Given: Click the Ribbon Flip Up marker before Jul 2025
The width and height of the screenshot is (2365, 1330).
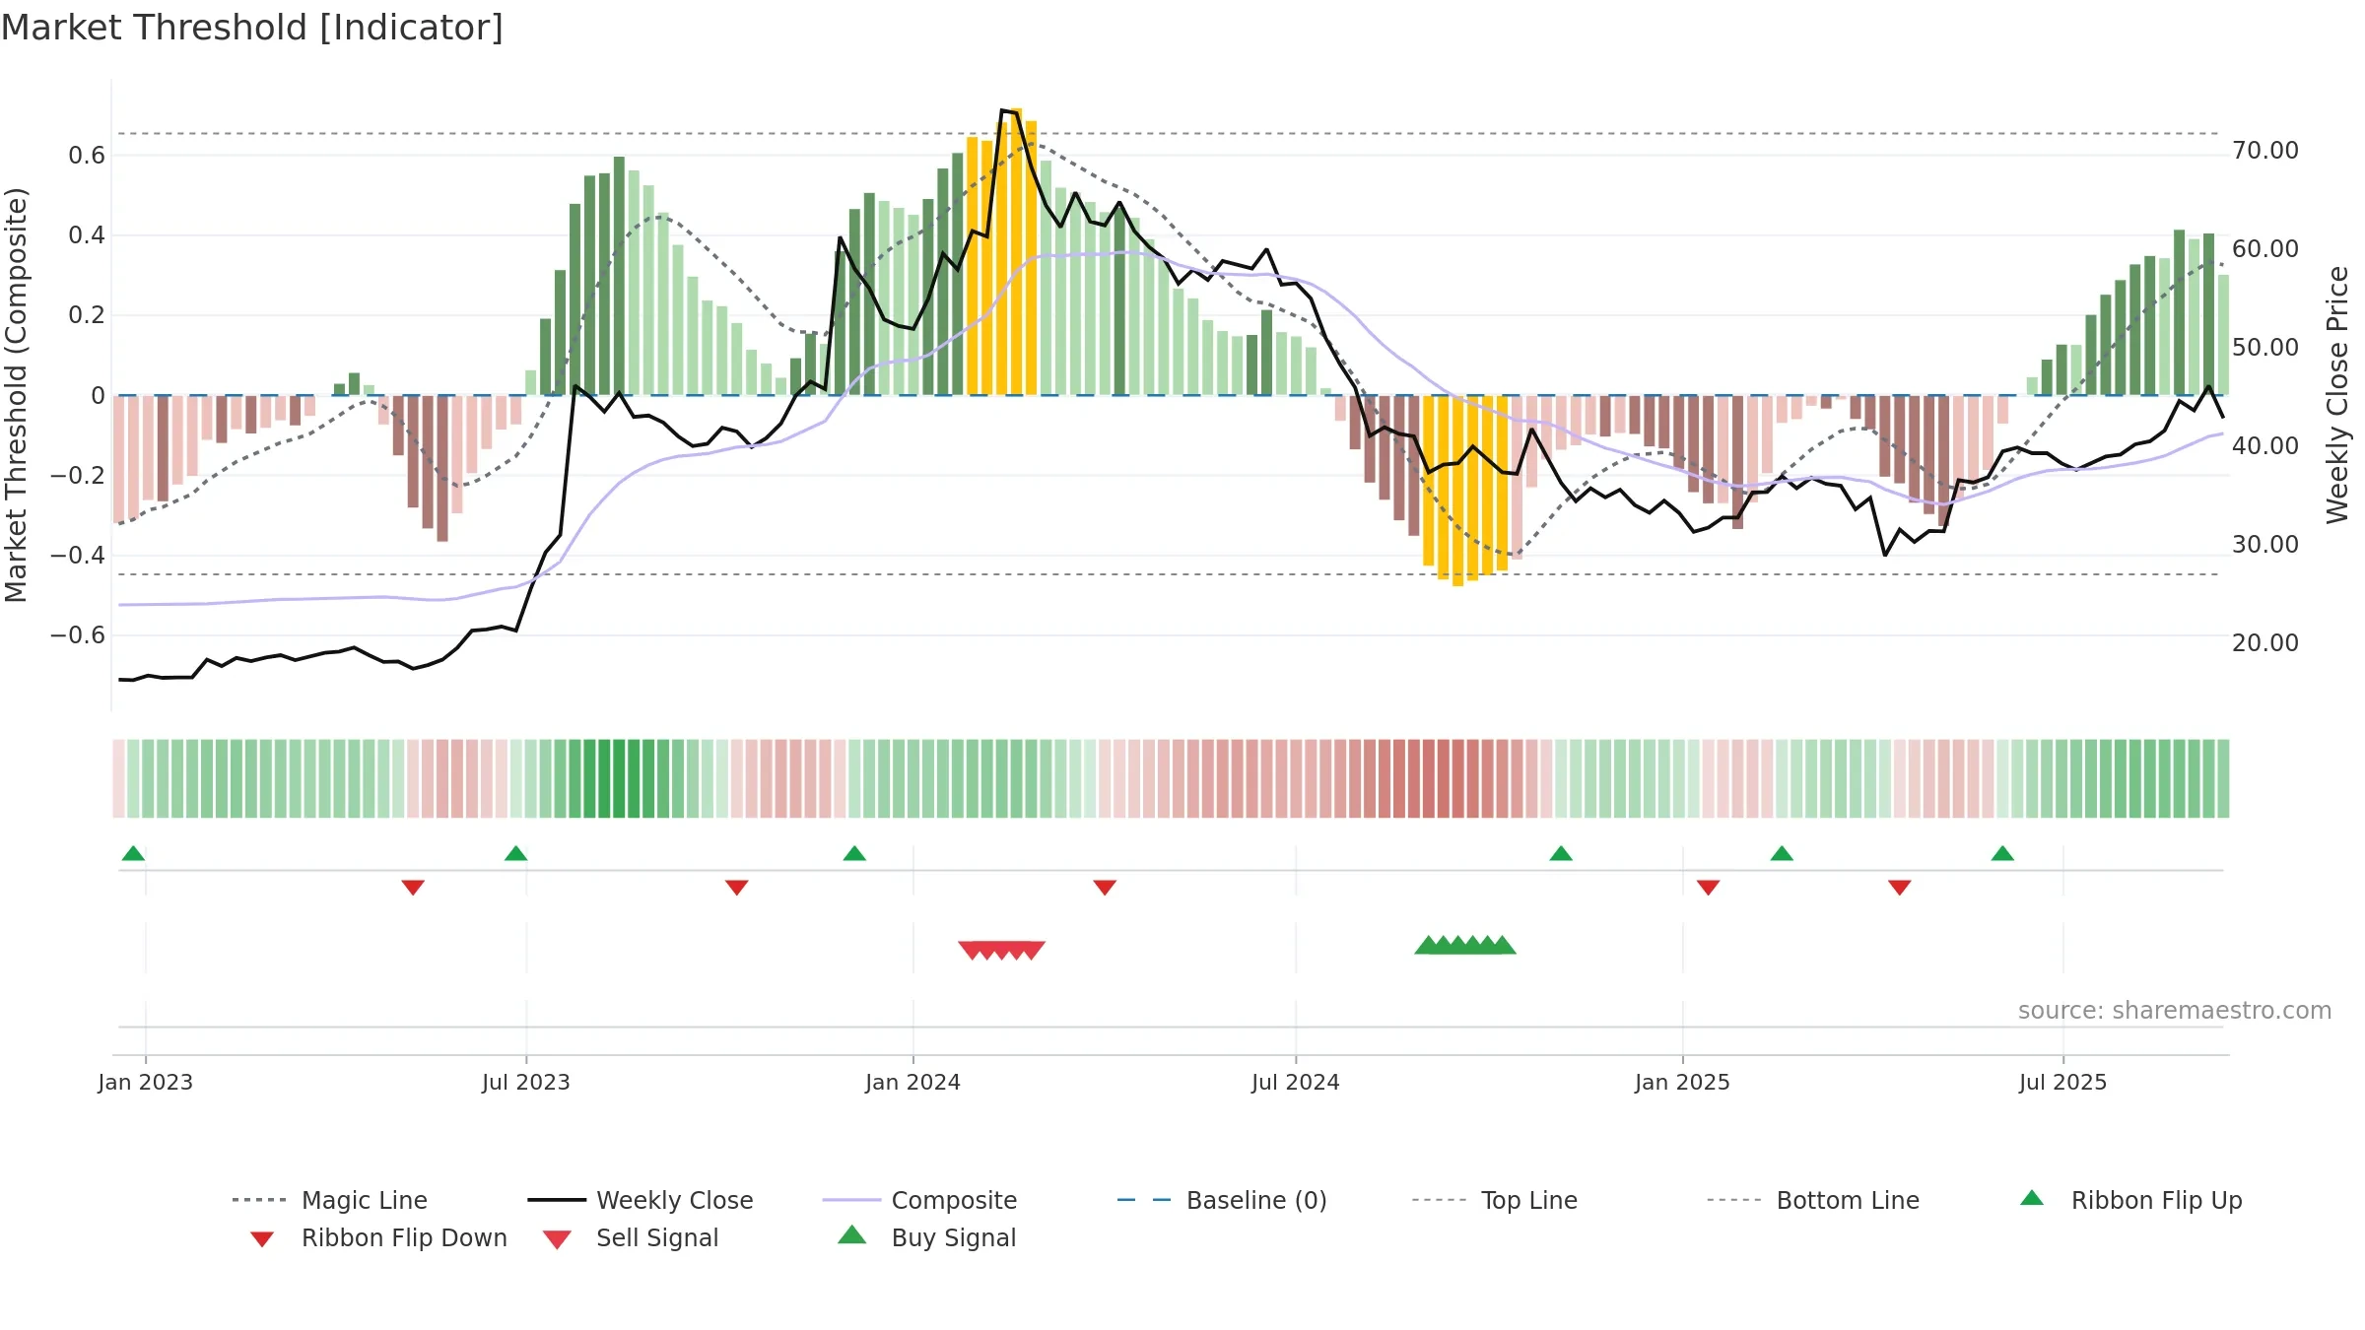Looking at the screenshot, I should tap(2002, 853).
